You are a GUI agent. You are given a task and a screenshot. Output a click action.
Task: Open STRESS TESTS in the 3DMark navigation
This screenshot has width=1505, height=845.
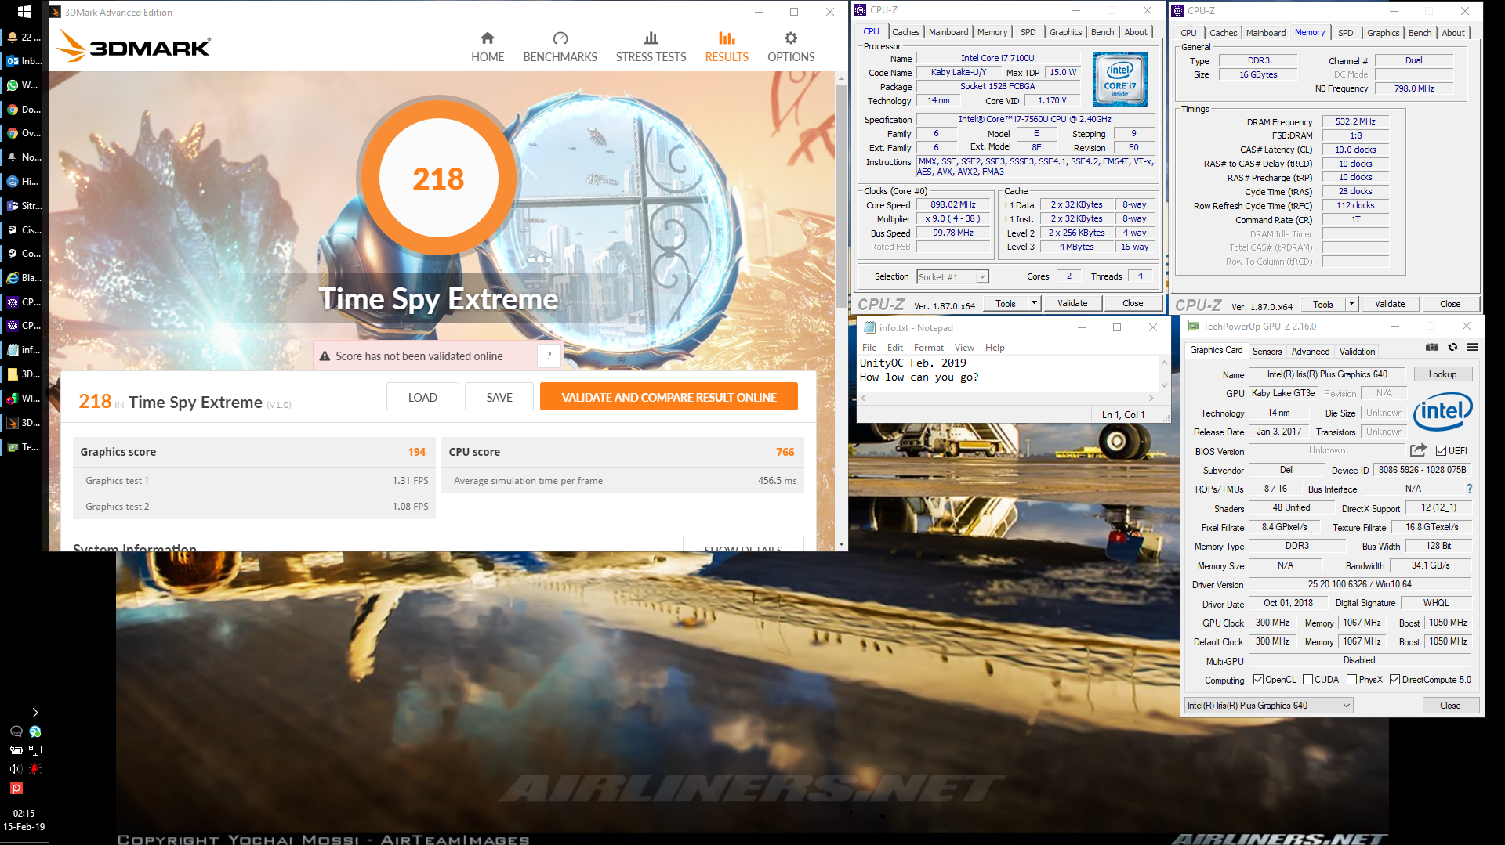click(x=651, y=47)
